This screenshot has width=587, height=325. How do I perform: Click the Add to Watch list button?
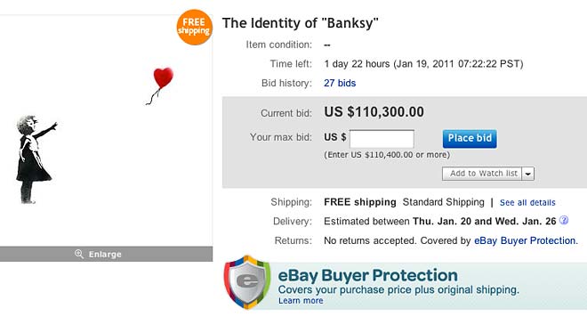(482, 174)
